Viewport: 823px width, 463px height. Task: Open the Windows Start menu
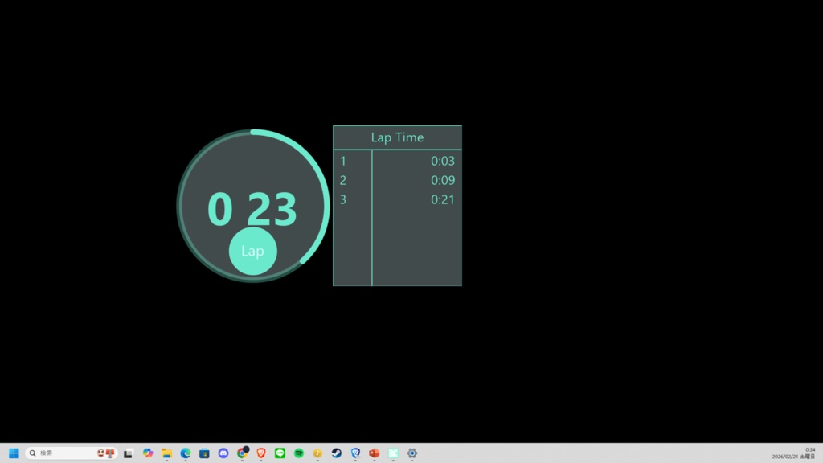point(14,453)
